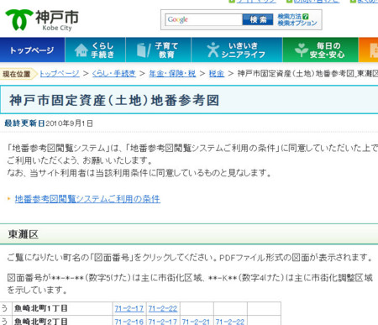Follow the 税金 breadcrumb link

coord(217,74)
